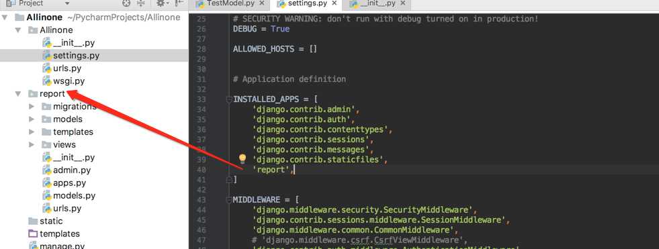
Task: Click line number 30 in the gutter
Action: point(201,69)
